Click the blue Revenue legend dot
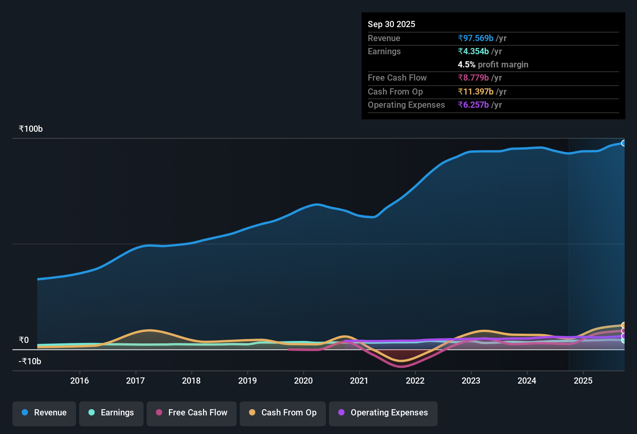The height and width of the screenshot is (434, 637). click(24, 413)
